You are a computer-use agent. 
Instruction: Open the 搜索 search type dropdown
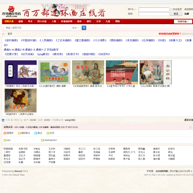[x=75, y=28]
